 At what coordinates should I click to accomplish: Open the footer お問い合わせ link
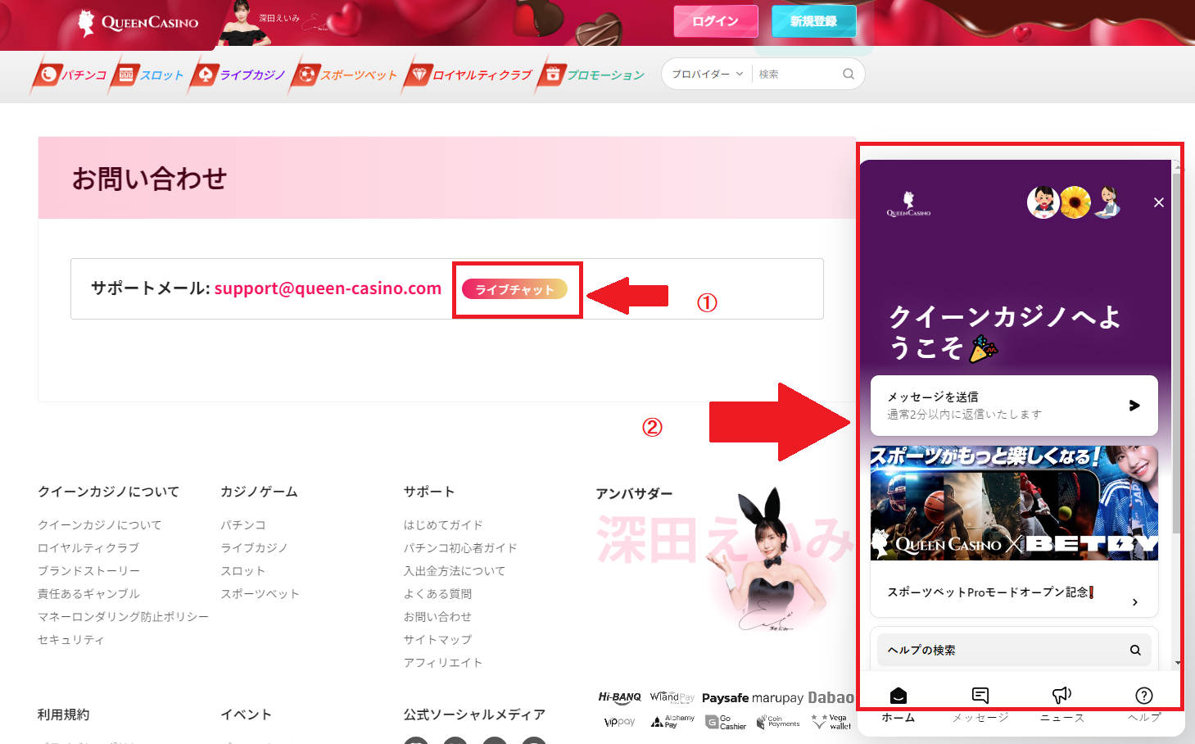437,616
